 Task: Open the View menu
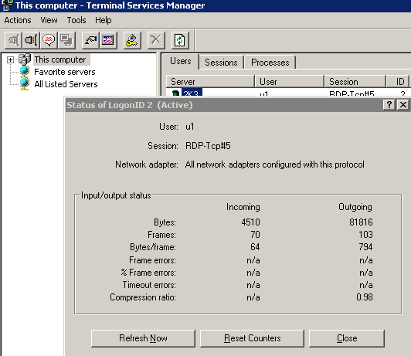click(49, 20)
